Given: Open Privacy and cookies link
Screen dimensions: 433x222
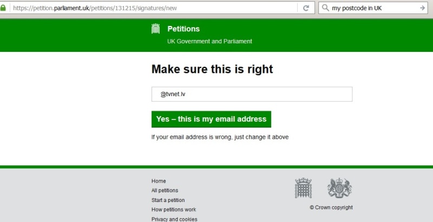Looking at the screenshot, I should point(174,219).
